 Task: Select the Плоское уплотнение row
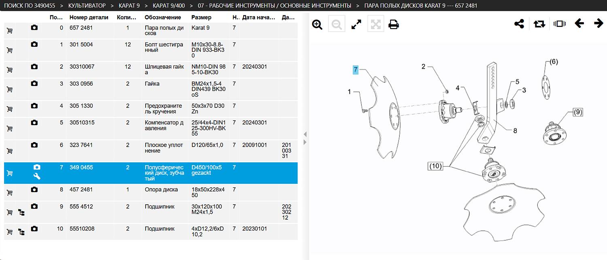click(151, 151)
